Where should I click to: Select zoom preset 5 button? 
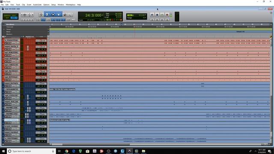coord(32,20)
